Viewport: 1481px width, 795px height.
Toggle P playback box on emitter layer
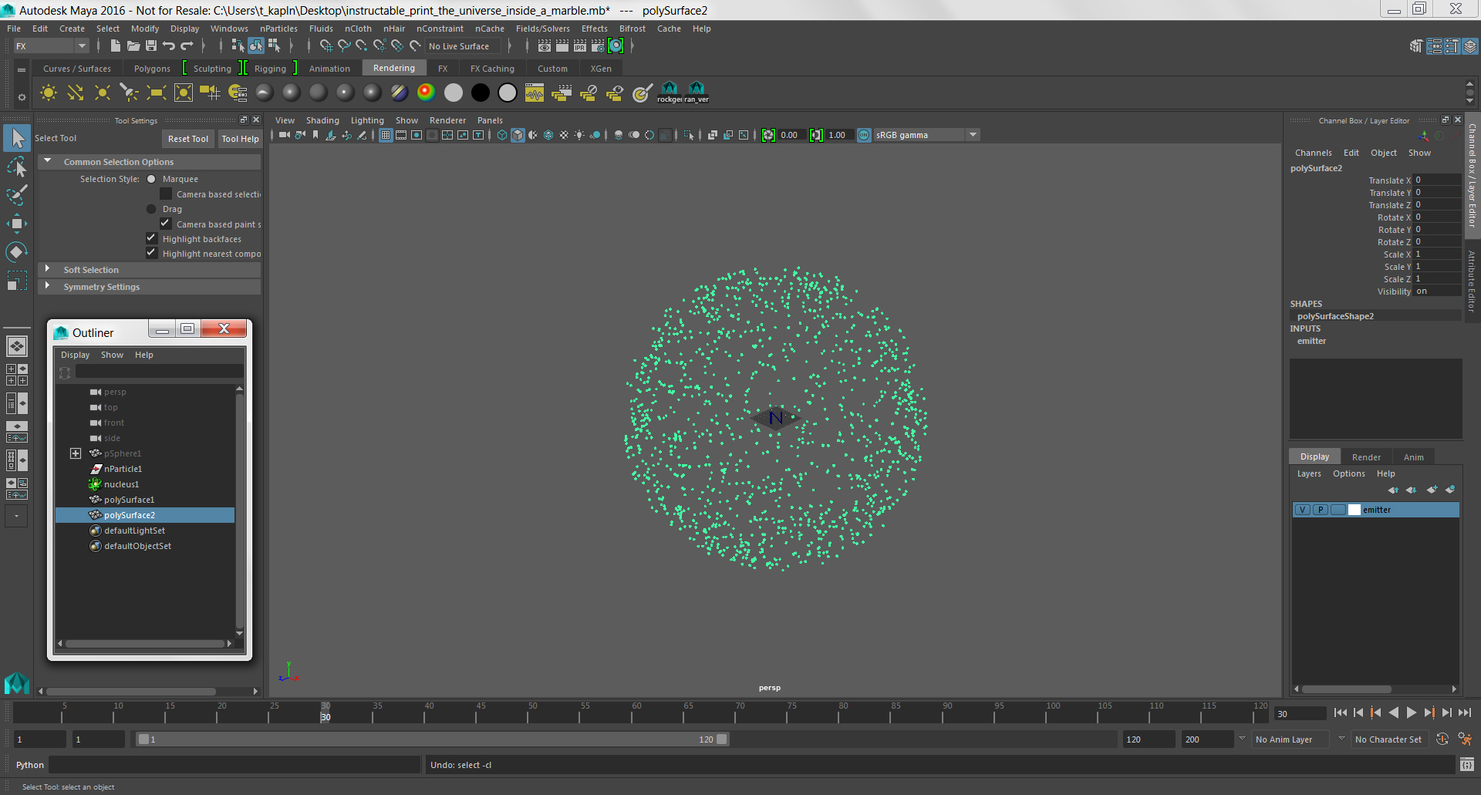1321,510
